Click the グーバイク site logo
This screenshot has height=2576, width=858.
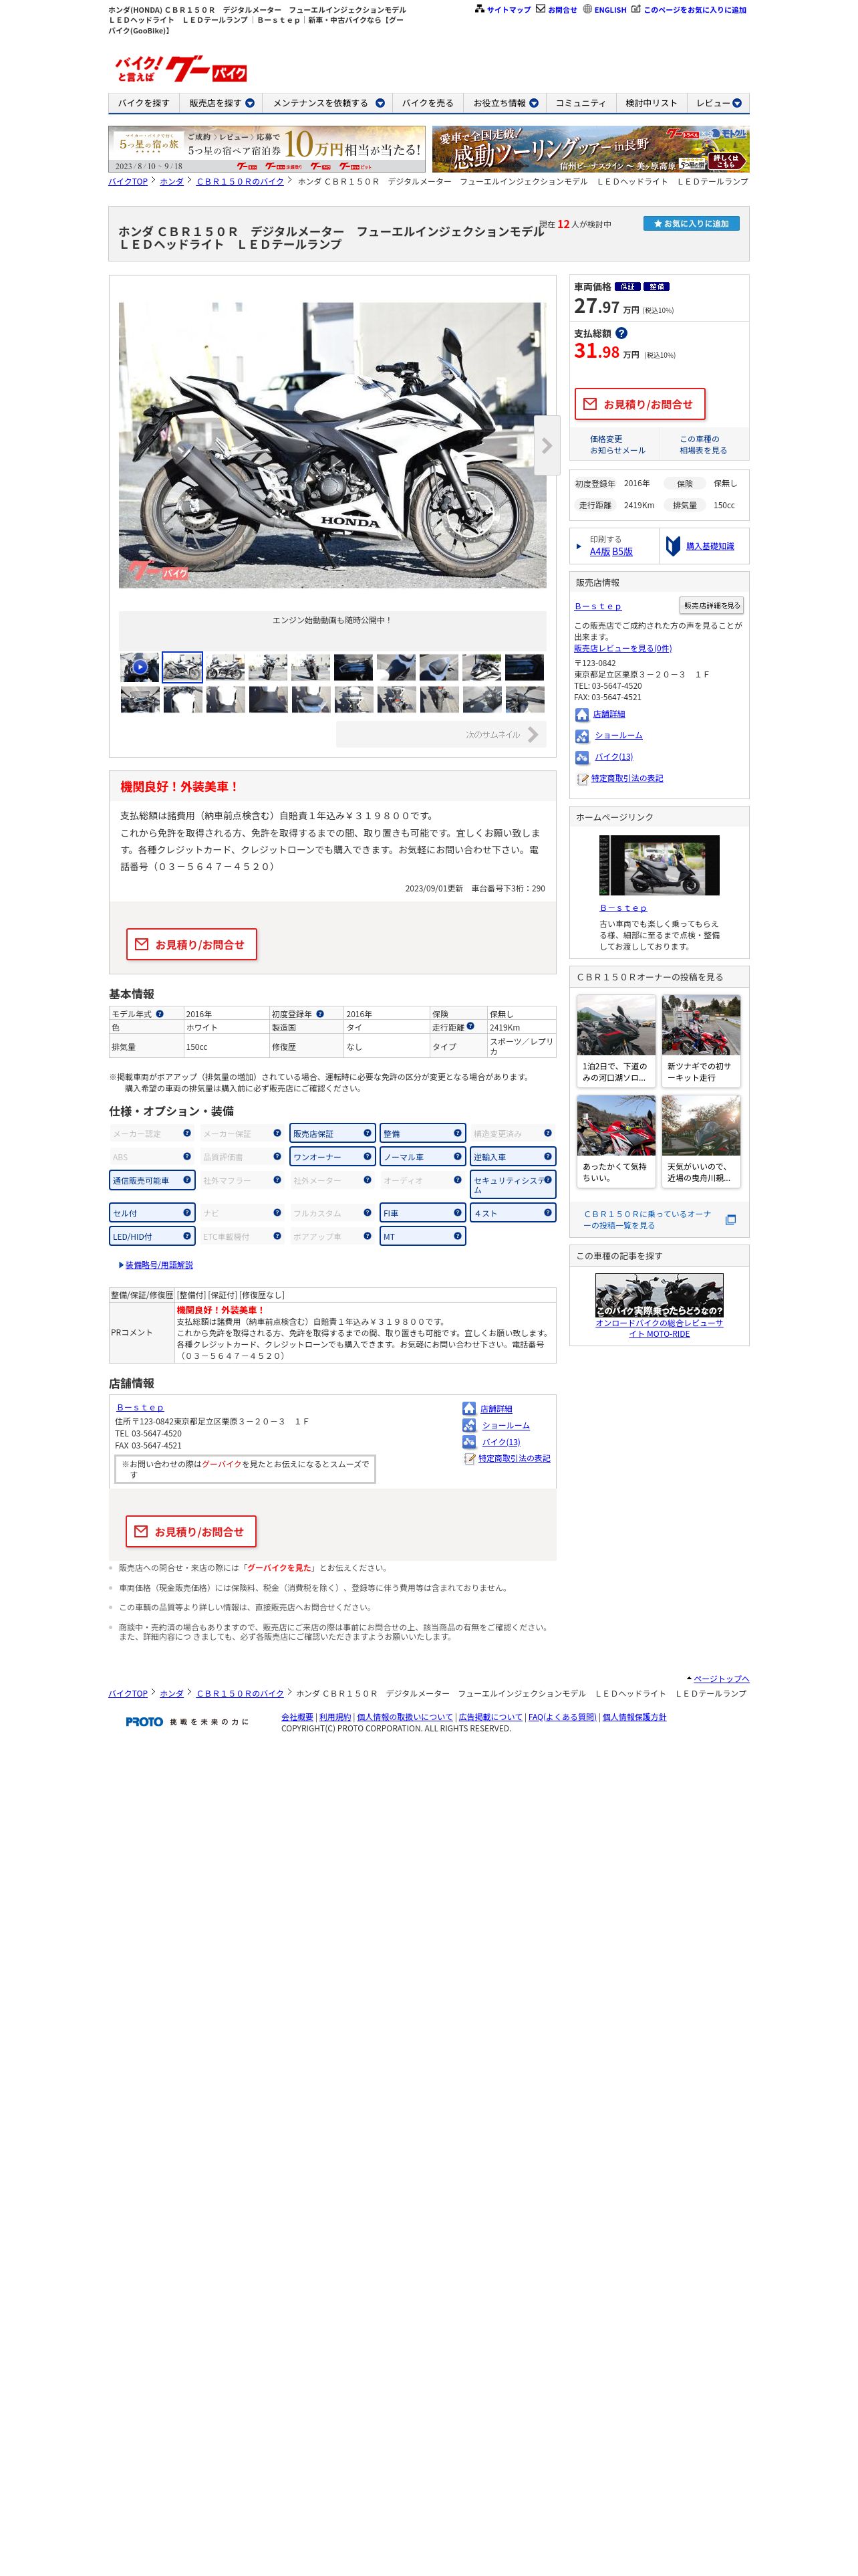coord(181,69)
